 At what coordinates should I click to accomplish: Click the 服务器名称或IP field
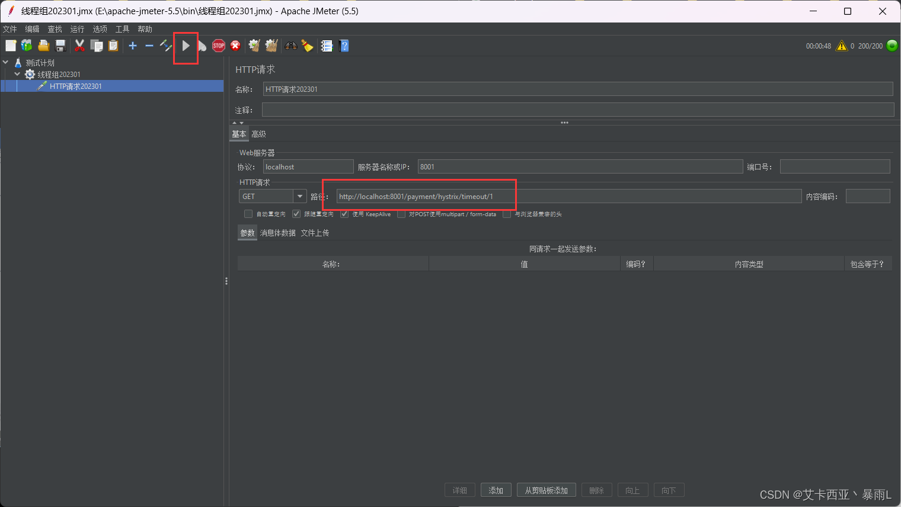tap(580, 166)
